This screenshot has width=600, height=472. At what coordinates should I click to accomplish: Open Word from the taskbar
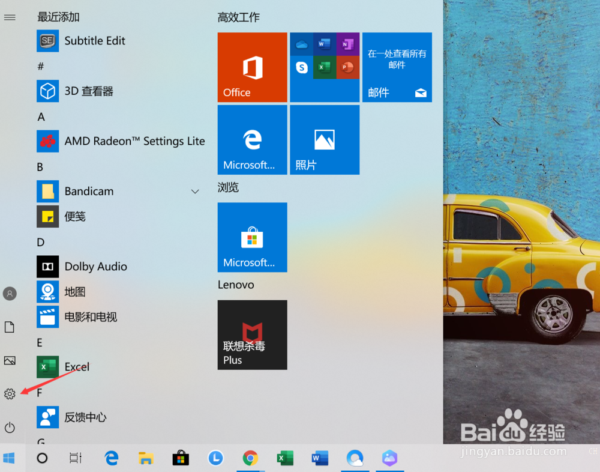tap(320, 458)
